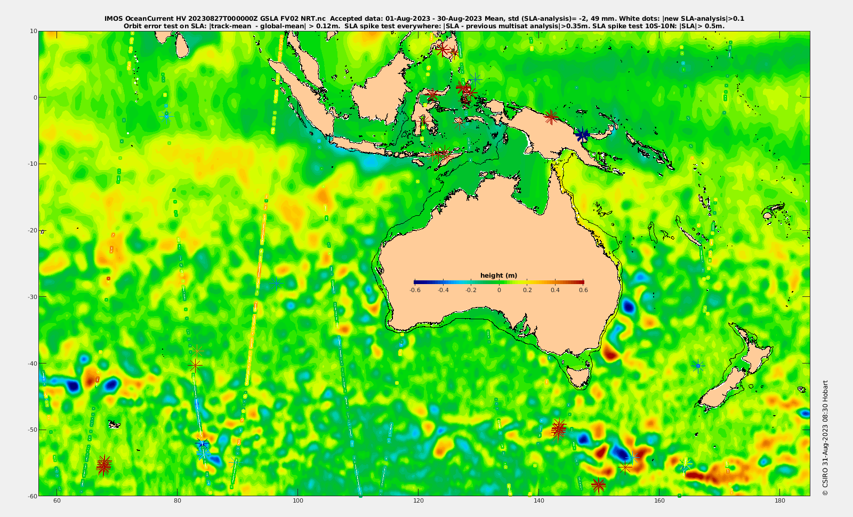Image resolution: width=853 pixels, height=517 pixels.
Task: Click the '180' longitude axis label
Action: [780, 501]
